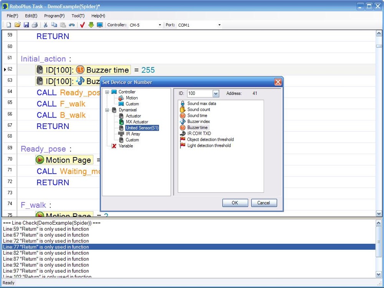Collapse the Controller tree node
Image resolution: width=384 pixels, height=288 pixels.
tap(107, 92)
